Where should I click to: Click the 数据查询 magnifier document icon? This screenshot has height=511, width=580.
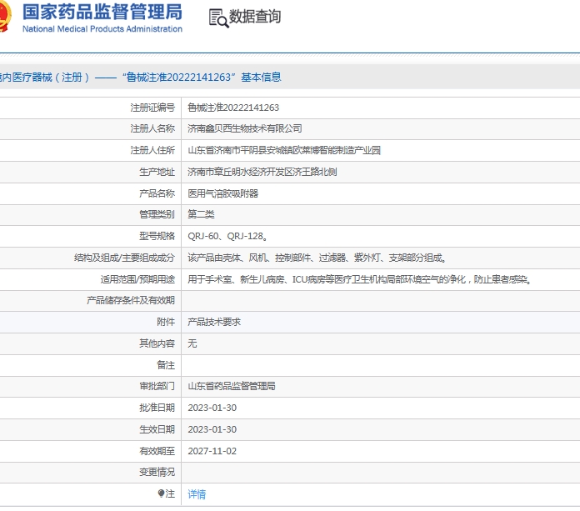[x=219, y=18]
